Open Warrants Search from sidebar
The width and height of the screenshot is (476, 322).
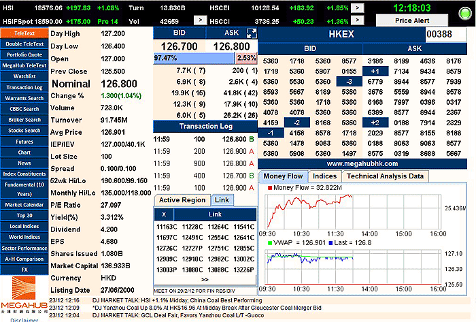click(x=24, y=97)
